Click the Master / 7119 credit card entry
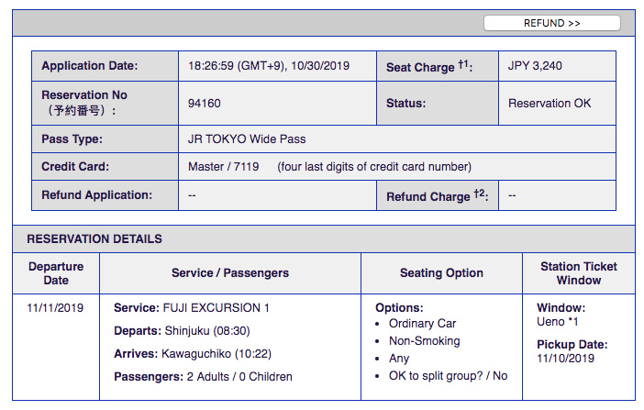644x410 pixels. coord(224,166)
